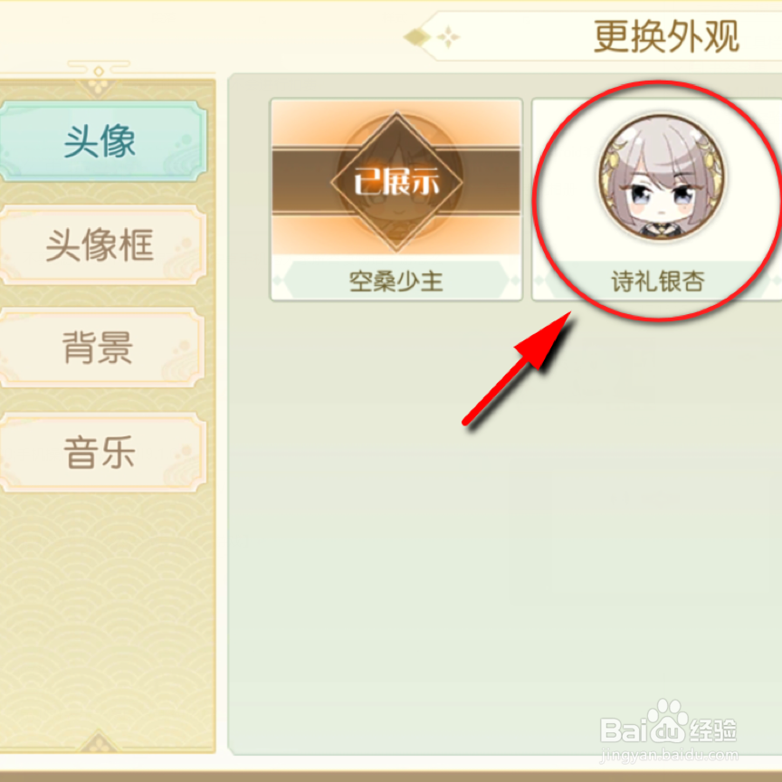Click small diamond left of 空桑少主 label
This screenshot has height=782, width=782.
click(277, 281)
